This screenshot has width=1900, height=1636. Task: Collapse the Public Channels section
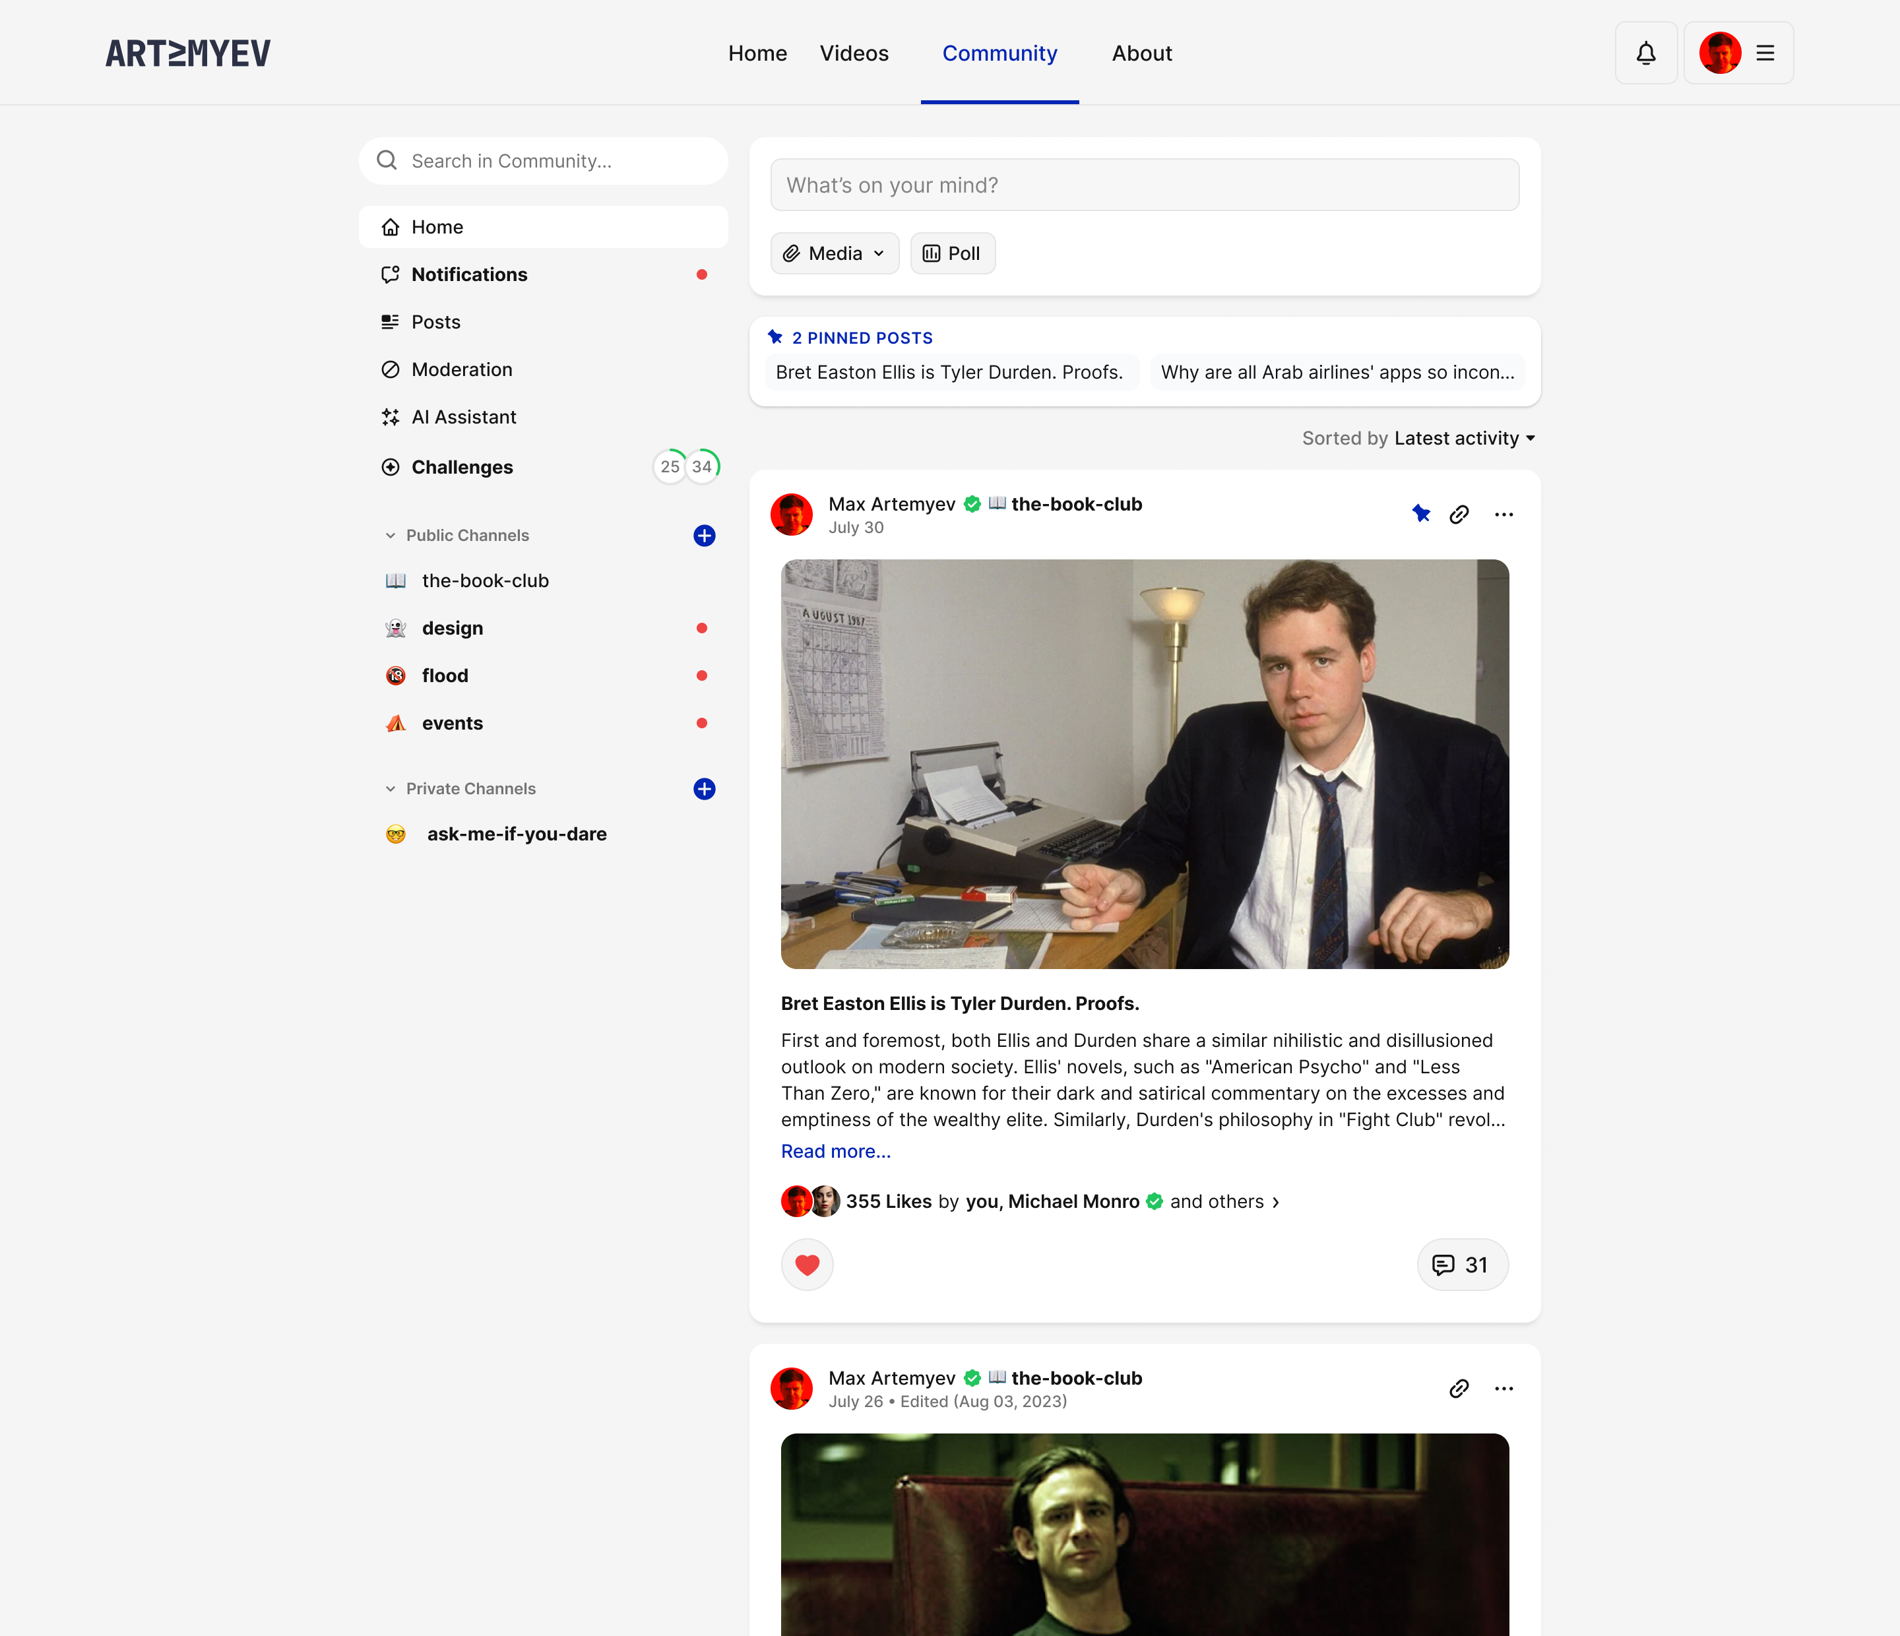391,536
